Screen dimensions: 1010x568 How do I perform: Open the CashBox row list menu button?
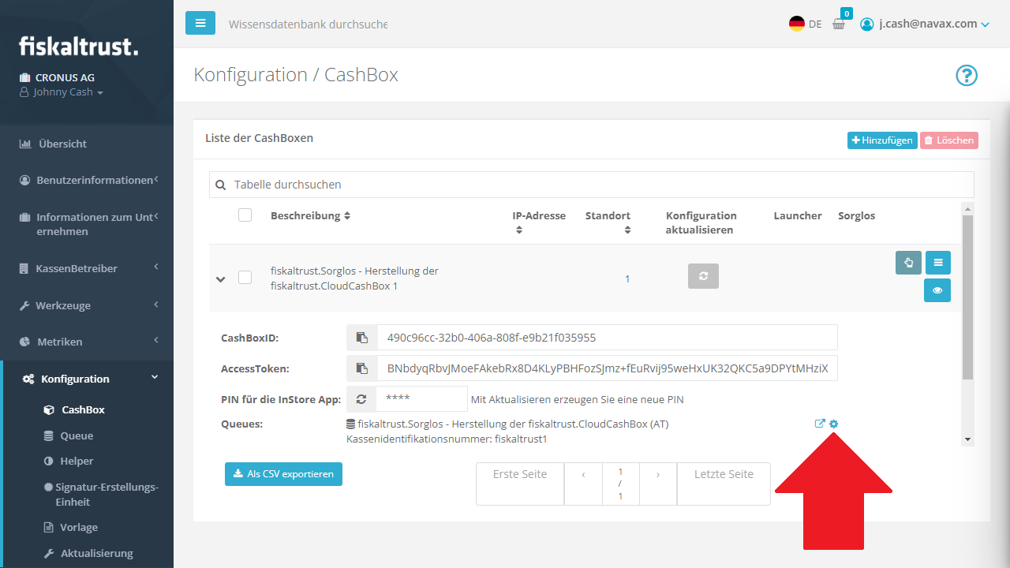937,263
